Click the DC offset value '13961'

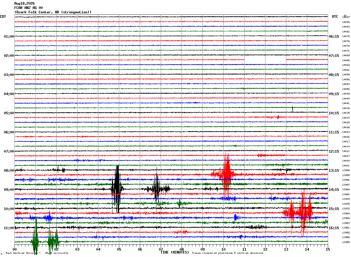[346, 228]
